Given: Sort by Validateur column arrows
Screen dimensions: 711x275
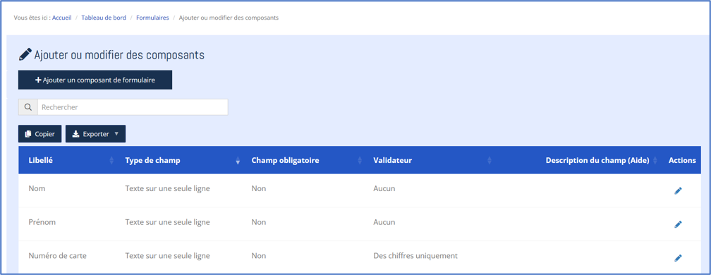Looking at the screenshot, I should [x=490, y=160].
